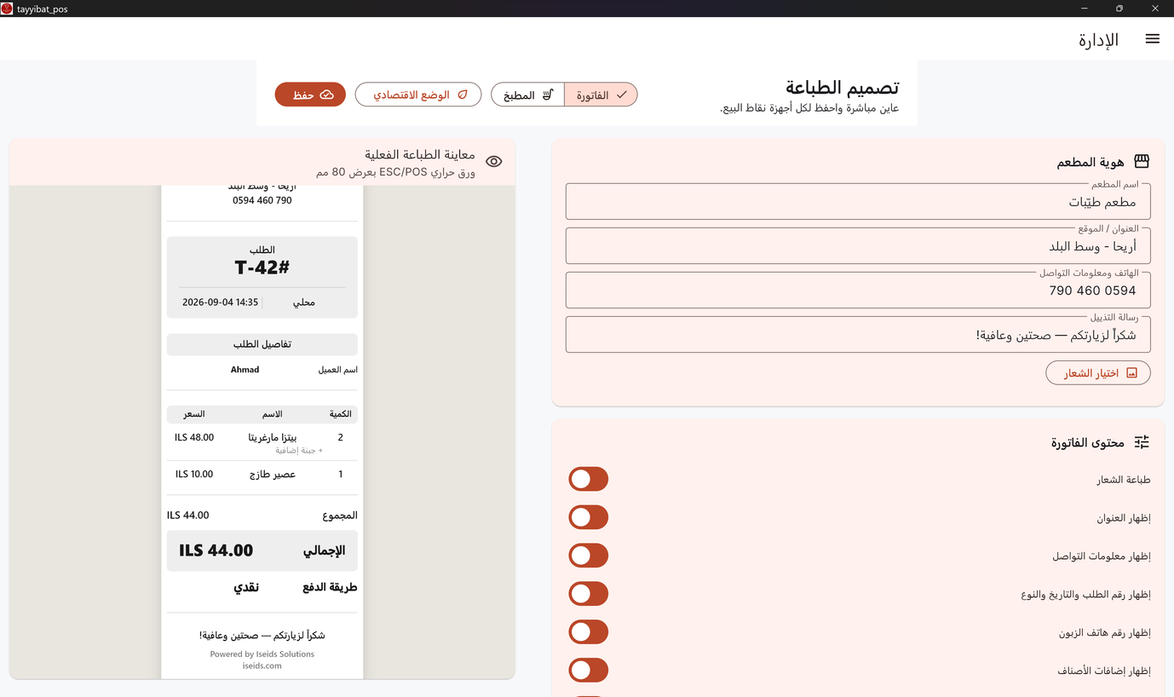This screenshot has height=697, width=1174.
Task: Toggle إظهار رقم الطلب والتاريخ والنوع switch
Action: coord(589,594)
